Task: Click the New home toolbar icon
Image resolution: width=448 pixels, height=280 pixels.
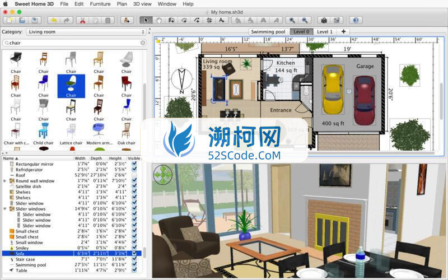Action: pos(10,20)
